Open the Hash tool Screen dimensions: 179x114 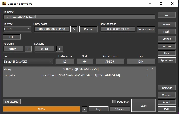(166, 32)
